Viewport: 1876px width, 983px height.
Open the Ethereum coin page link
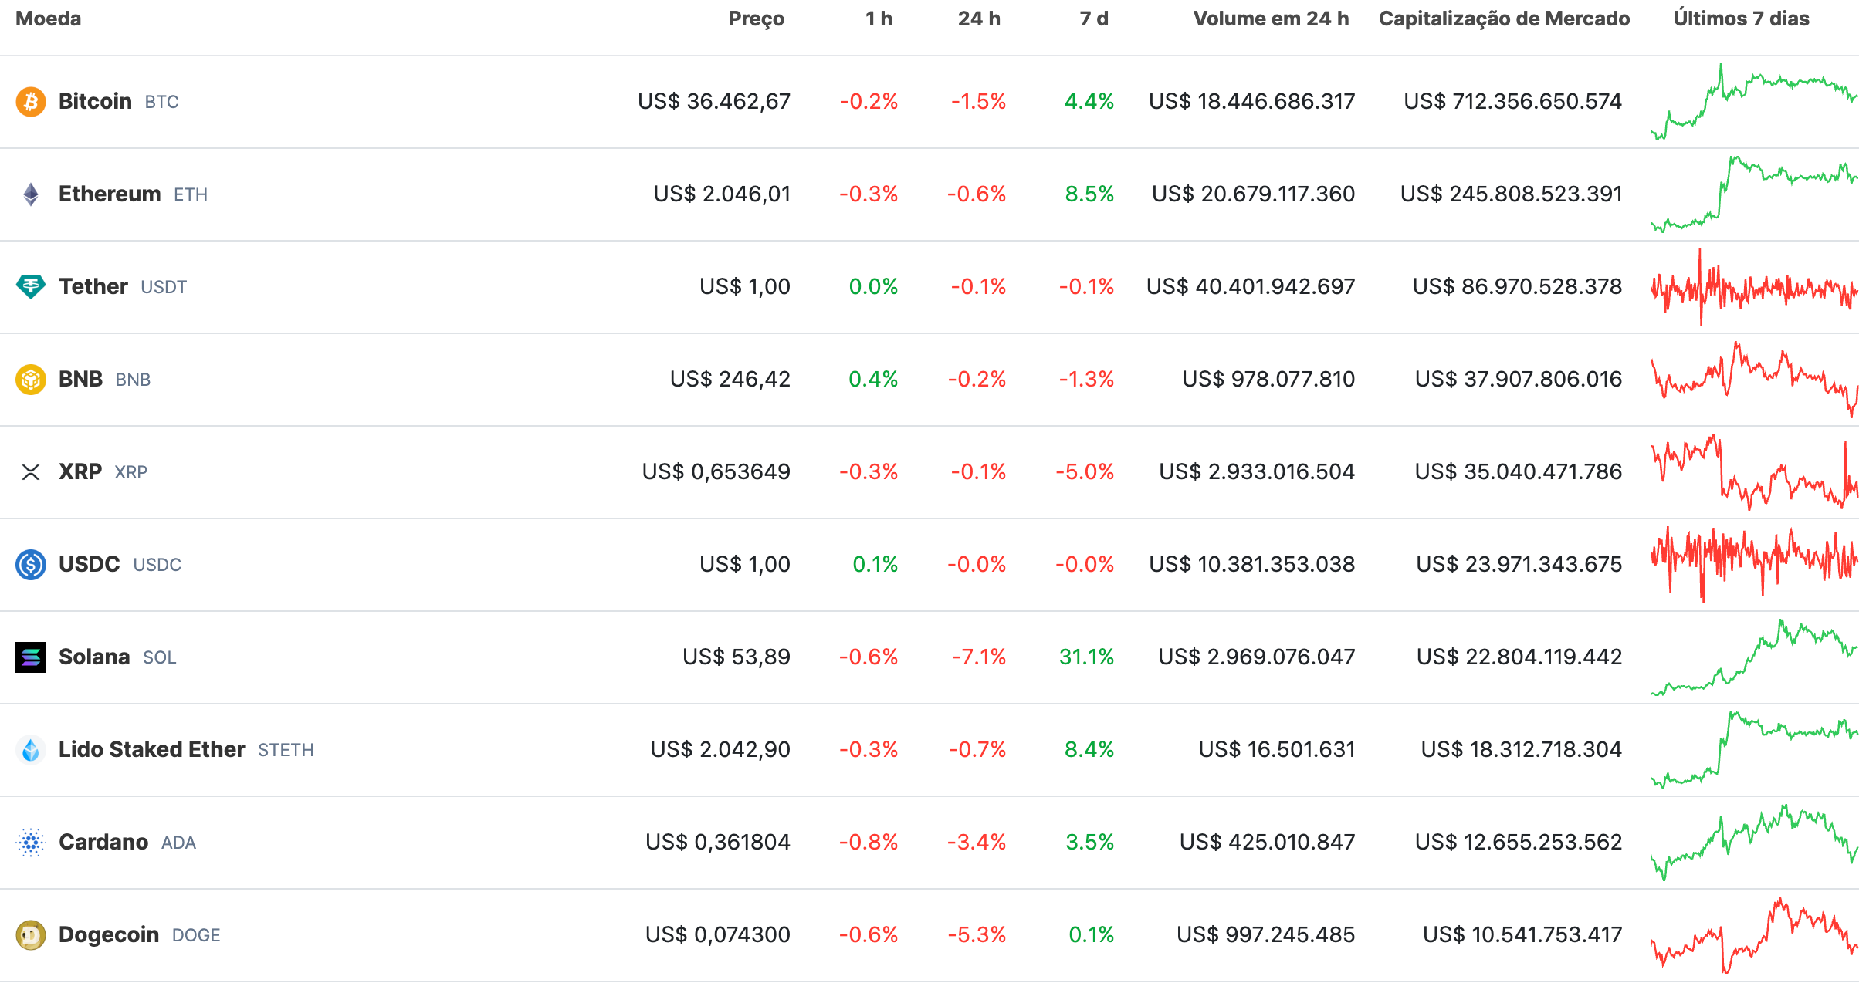pyautogui.click(x=110, y=194)
